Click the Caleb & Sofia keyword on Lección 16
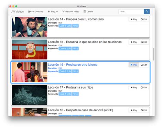 [65, 71]
